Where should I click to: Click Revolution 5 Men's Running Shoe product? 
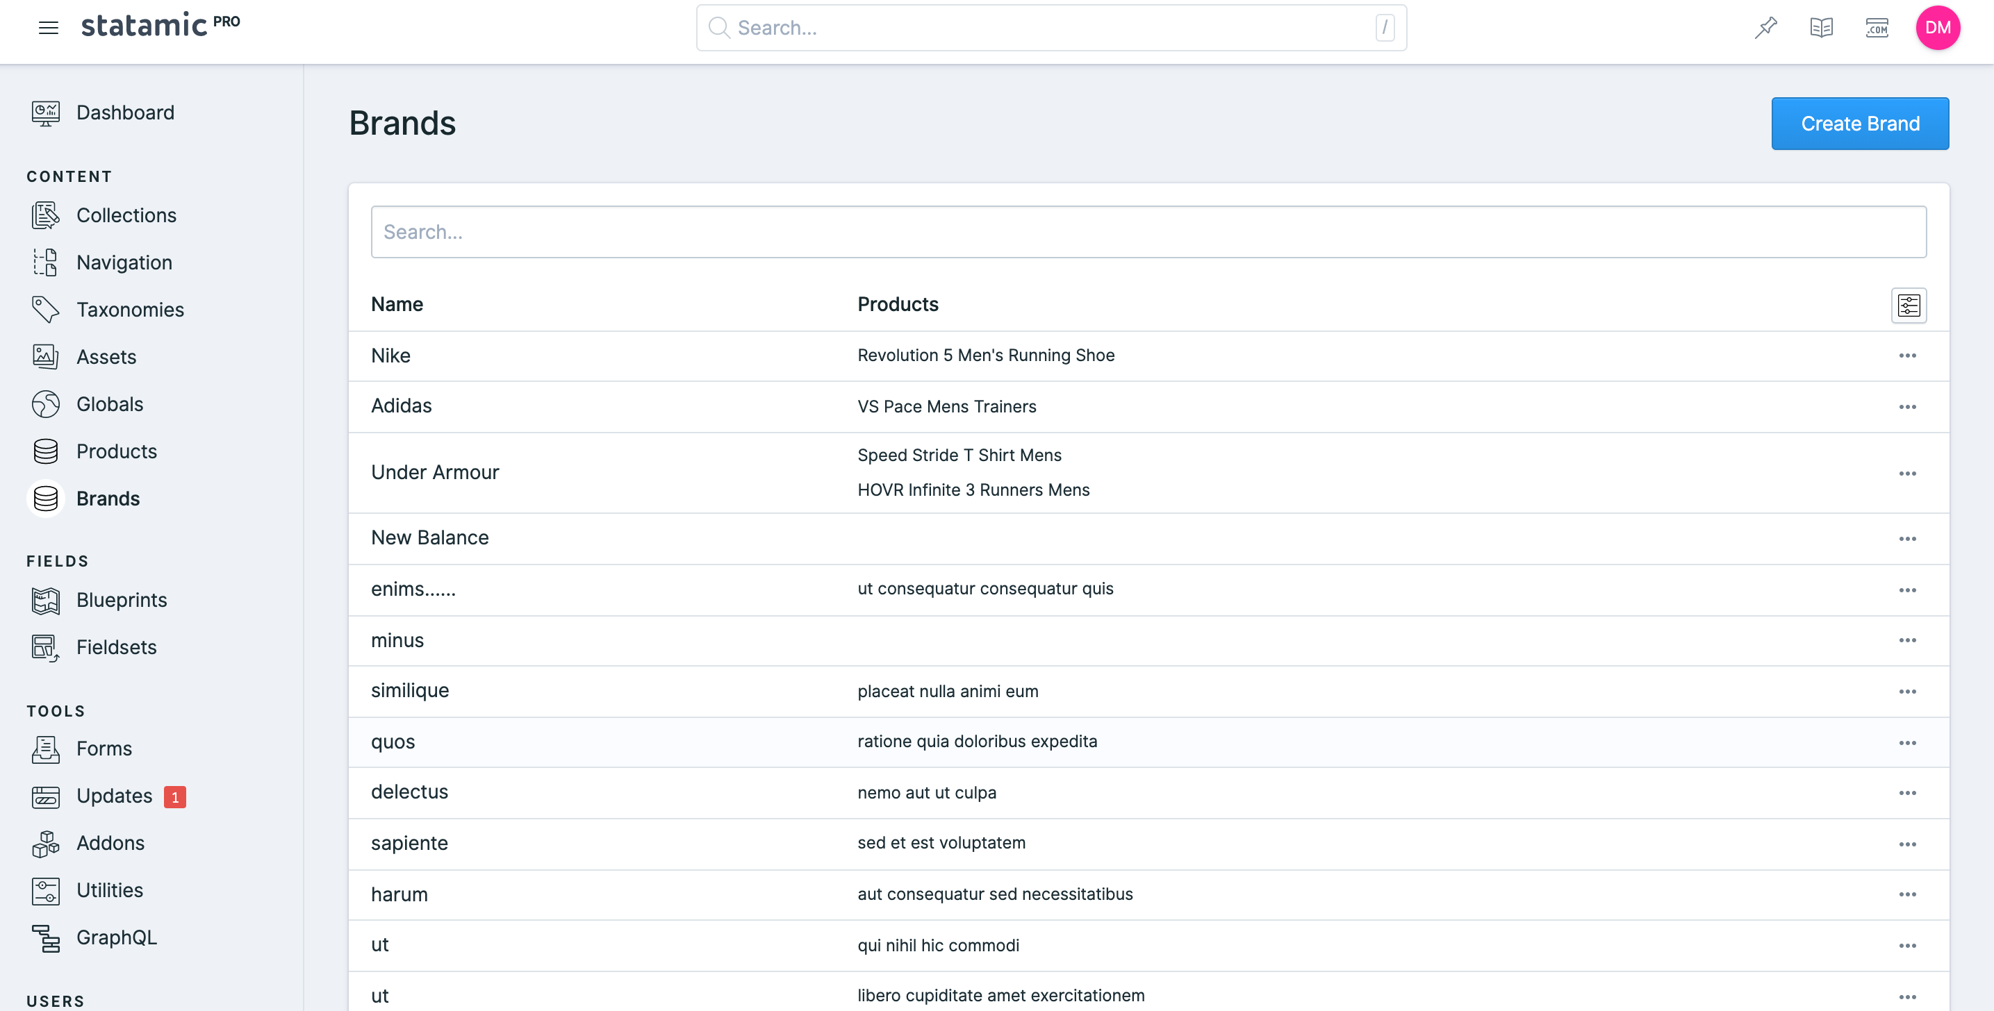[x=986, y=356]
